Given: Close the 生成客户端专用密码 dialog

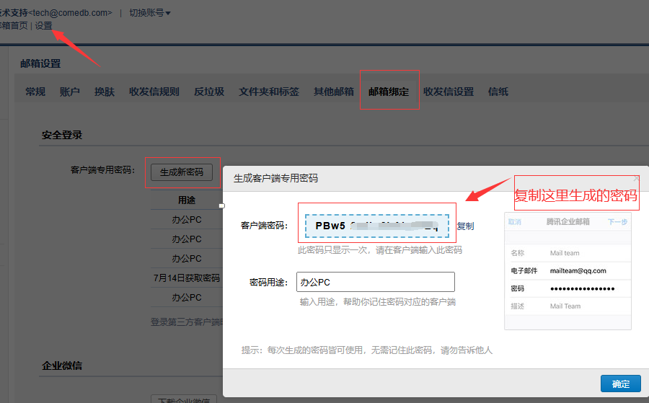Looking at the screenshot, I should [635, 178].
